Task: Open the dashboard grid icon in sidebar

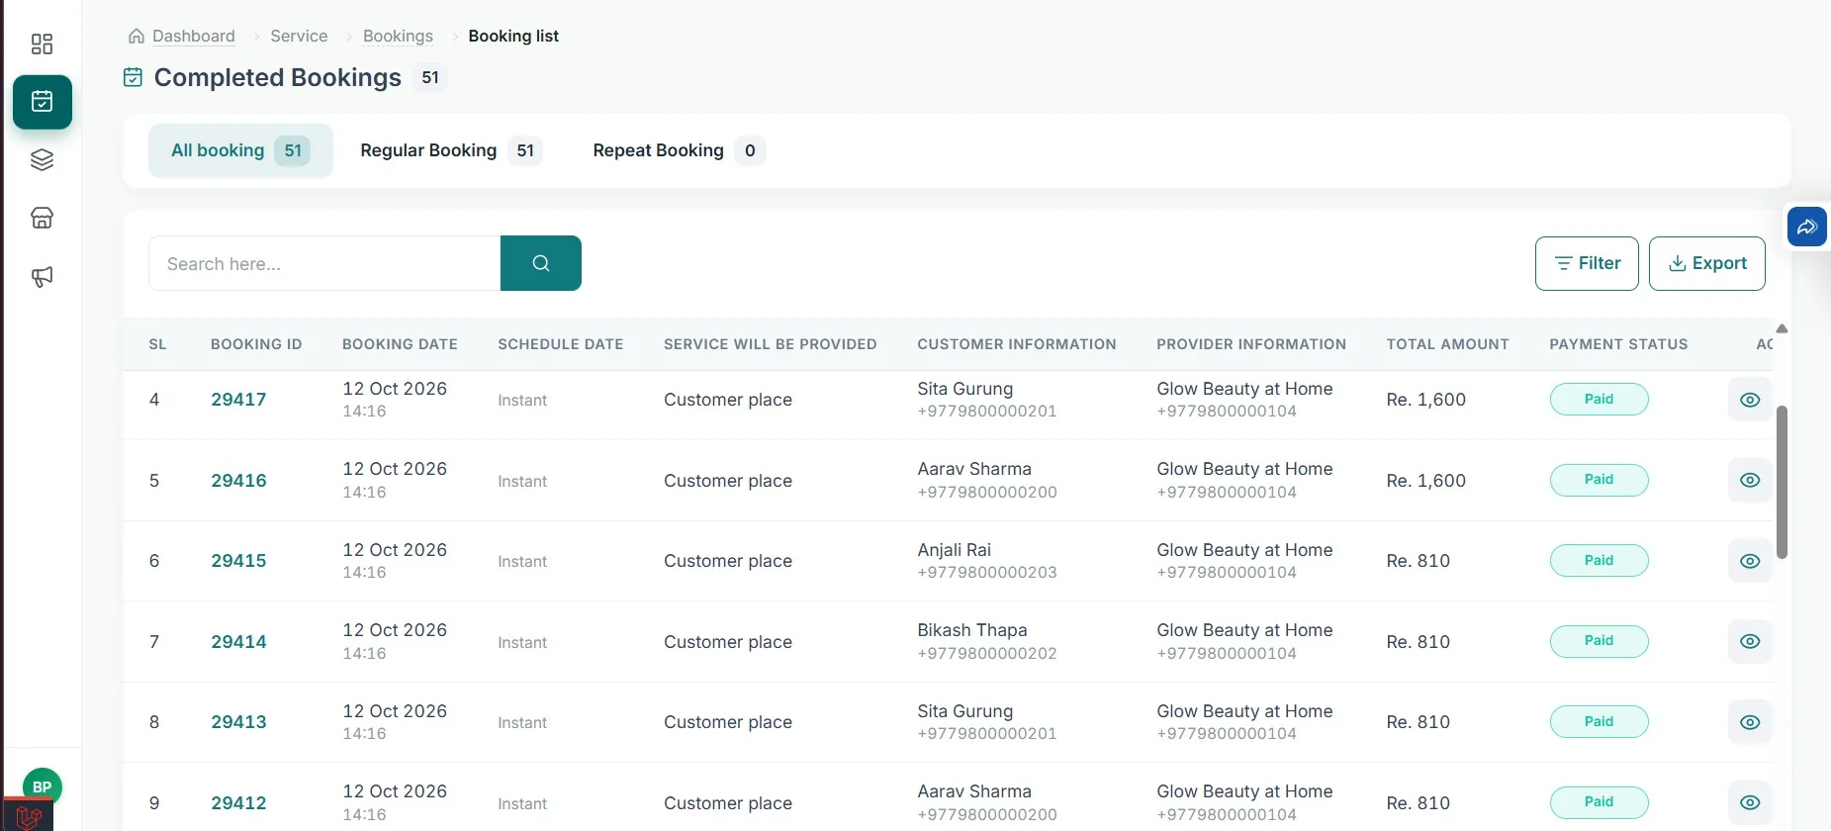Action: (x=42, y=44)
